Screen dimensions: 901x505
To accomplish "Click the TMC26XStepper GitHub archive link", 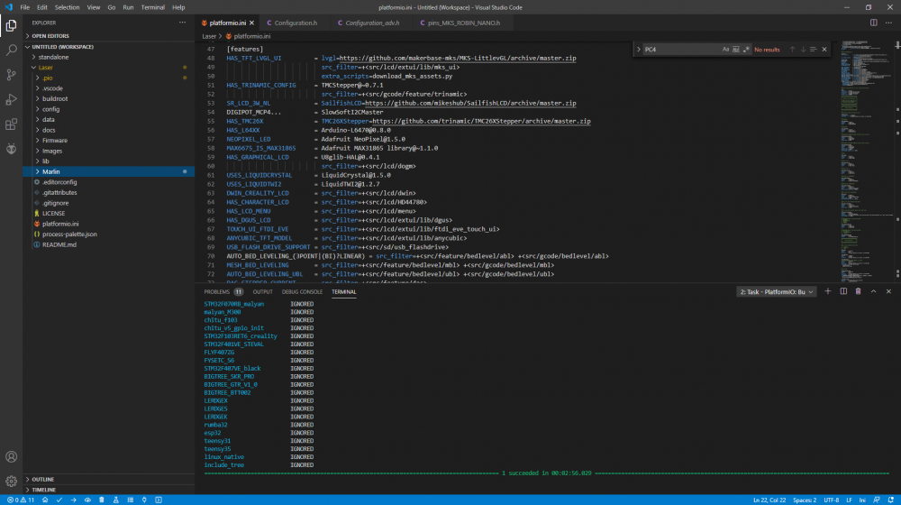I will coord(480,121).
